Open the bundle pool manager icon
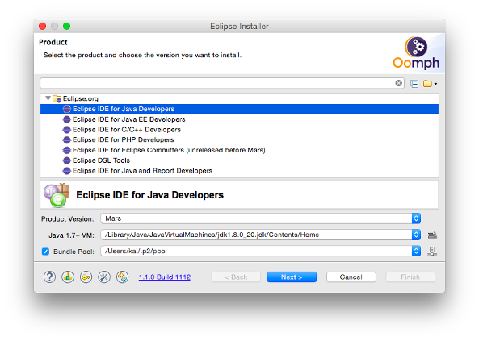479x341 pixels. click(432, 251)
